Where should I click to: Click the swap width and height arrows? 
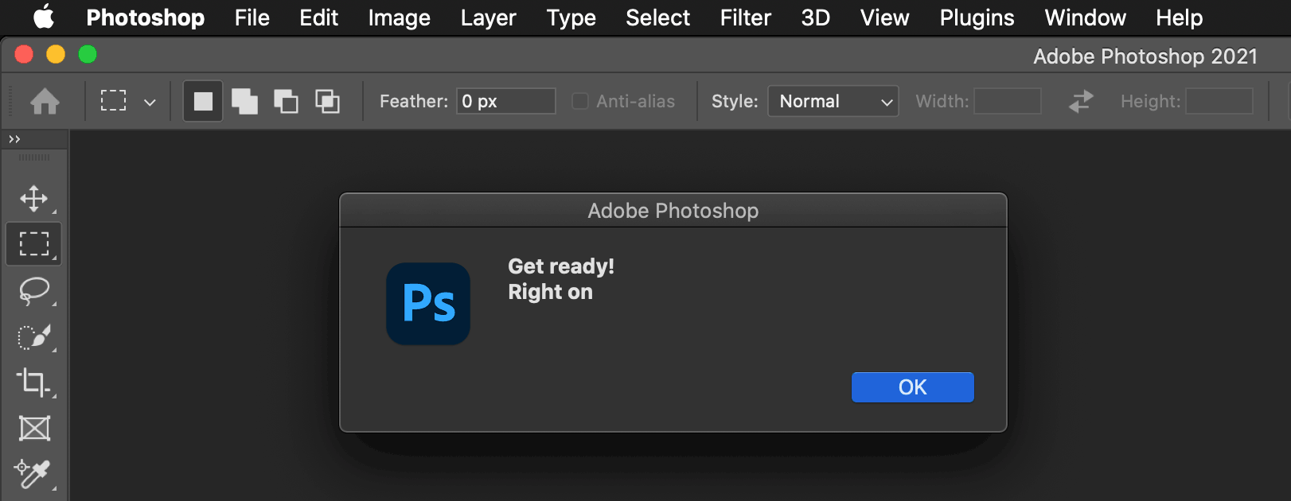click(1080, 101)
